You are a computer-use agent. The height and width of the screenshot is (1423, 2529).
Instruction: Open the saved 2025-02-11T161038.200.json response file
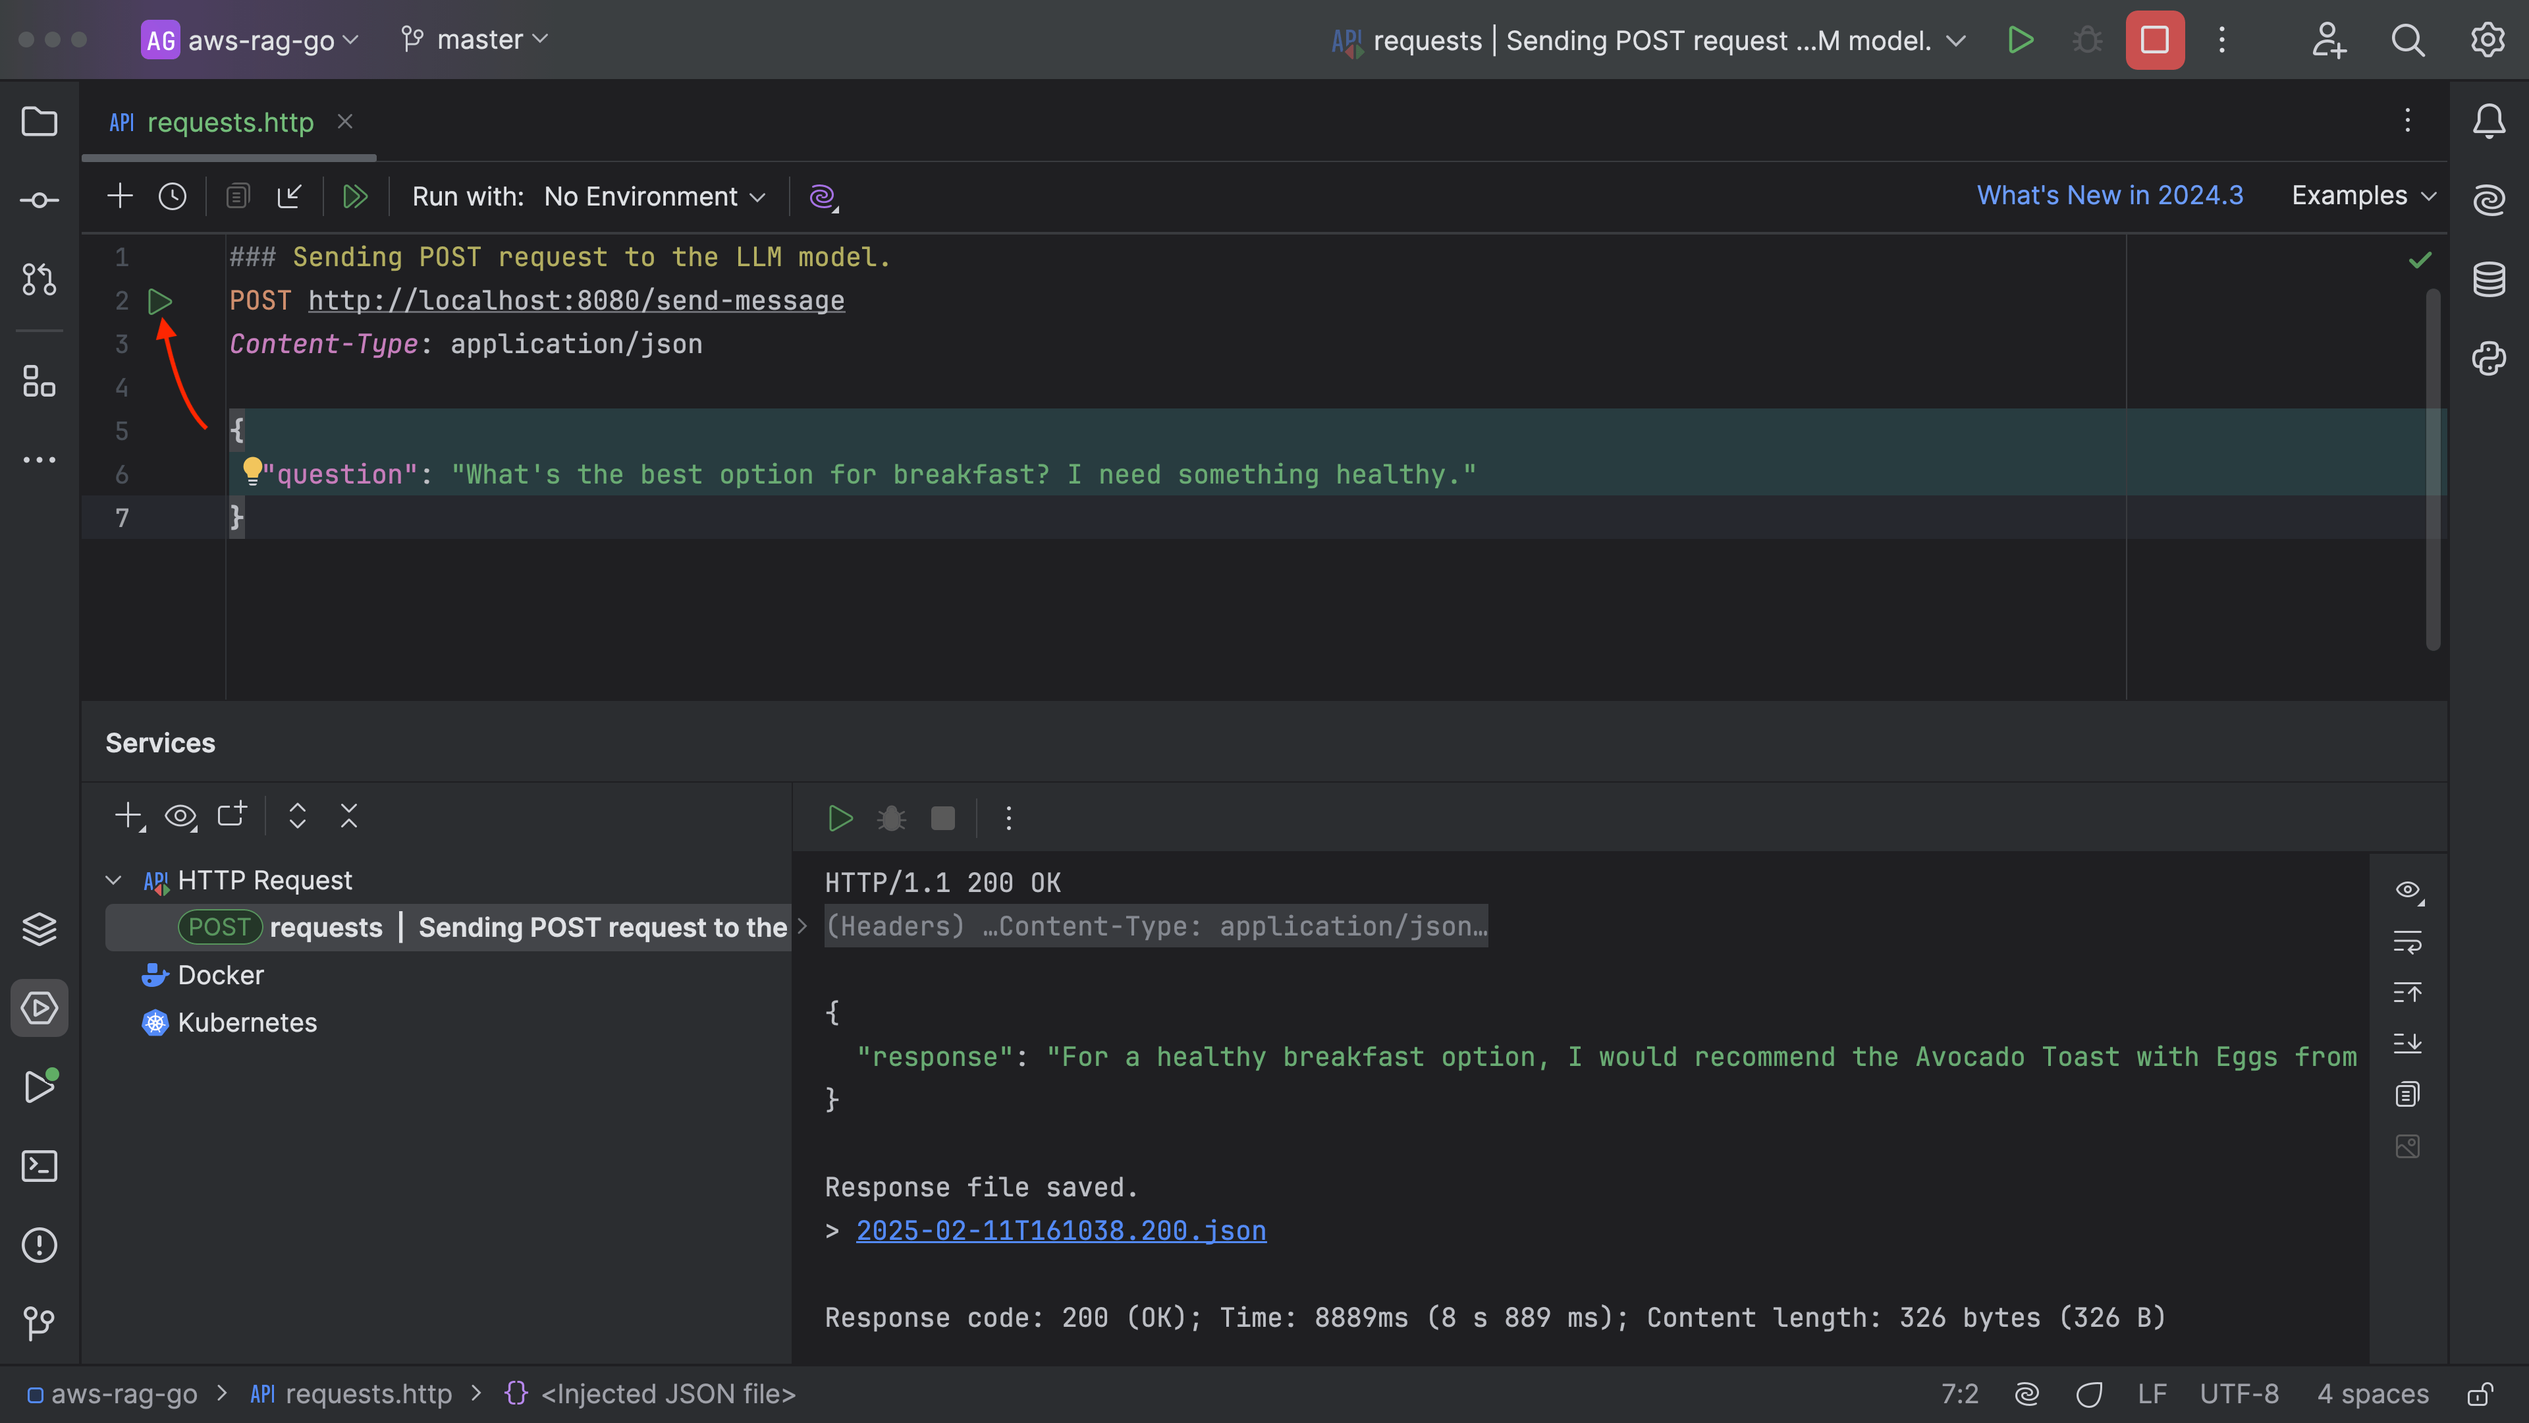(1060, 1231)
